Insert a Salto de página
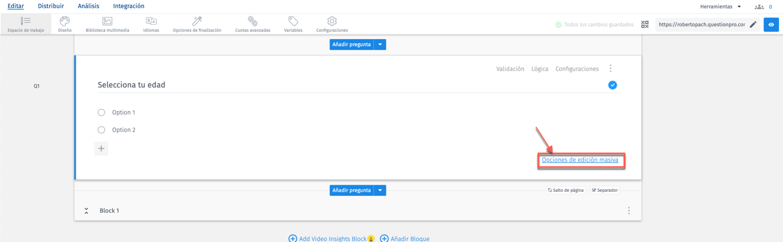Viewport: 783px width, 242px height. (x=566, y=190)
